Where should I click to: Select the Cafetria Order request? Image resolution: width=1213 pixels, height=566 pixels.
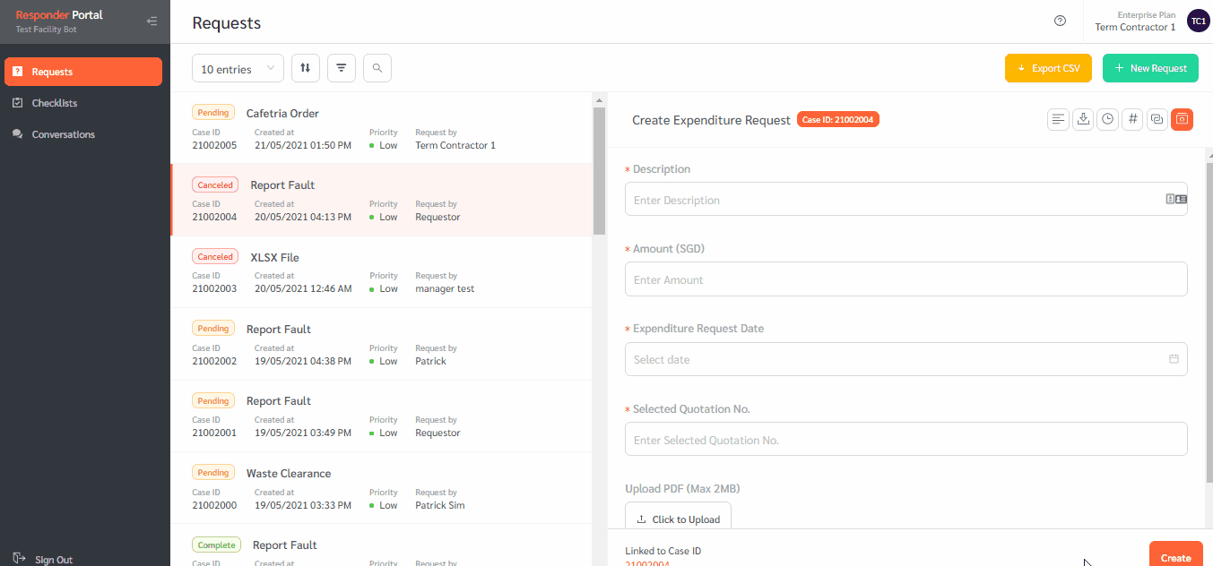pyautogui.click(x=381, y=128)
